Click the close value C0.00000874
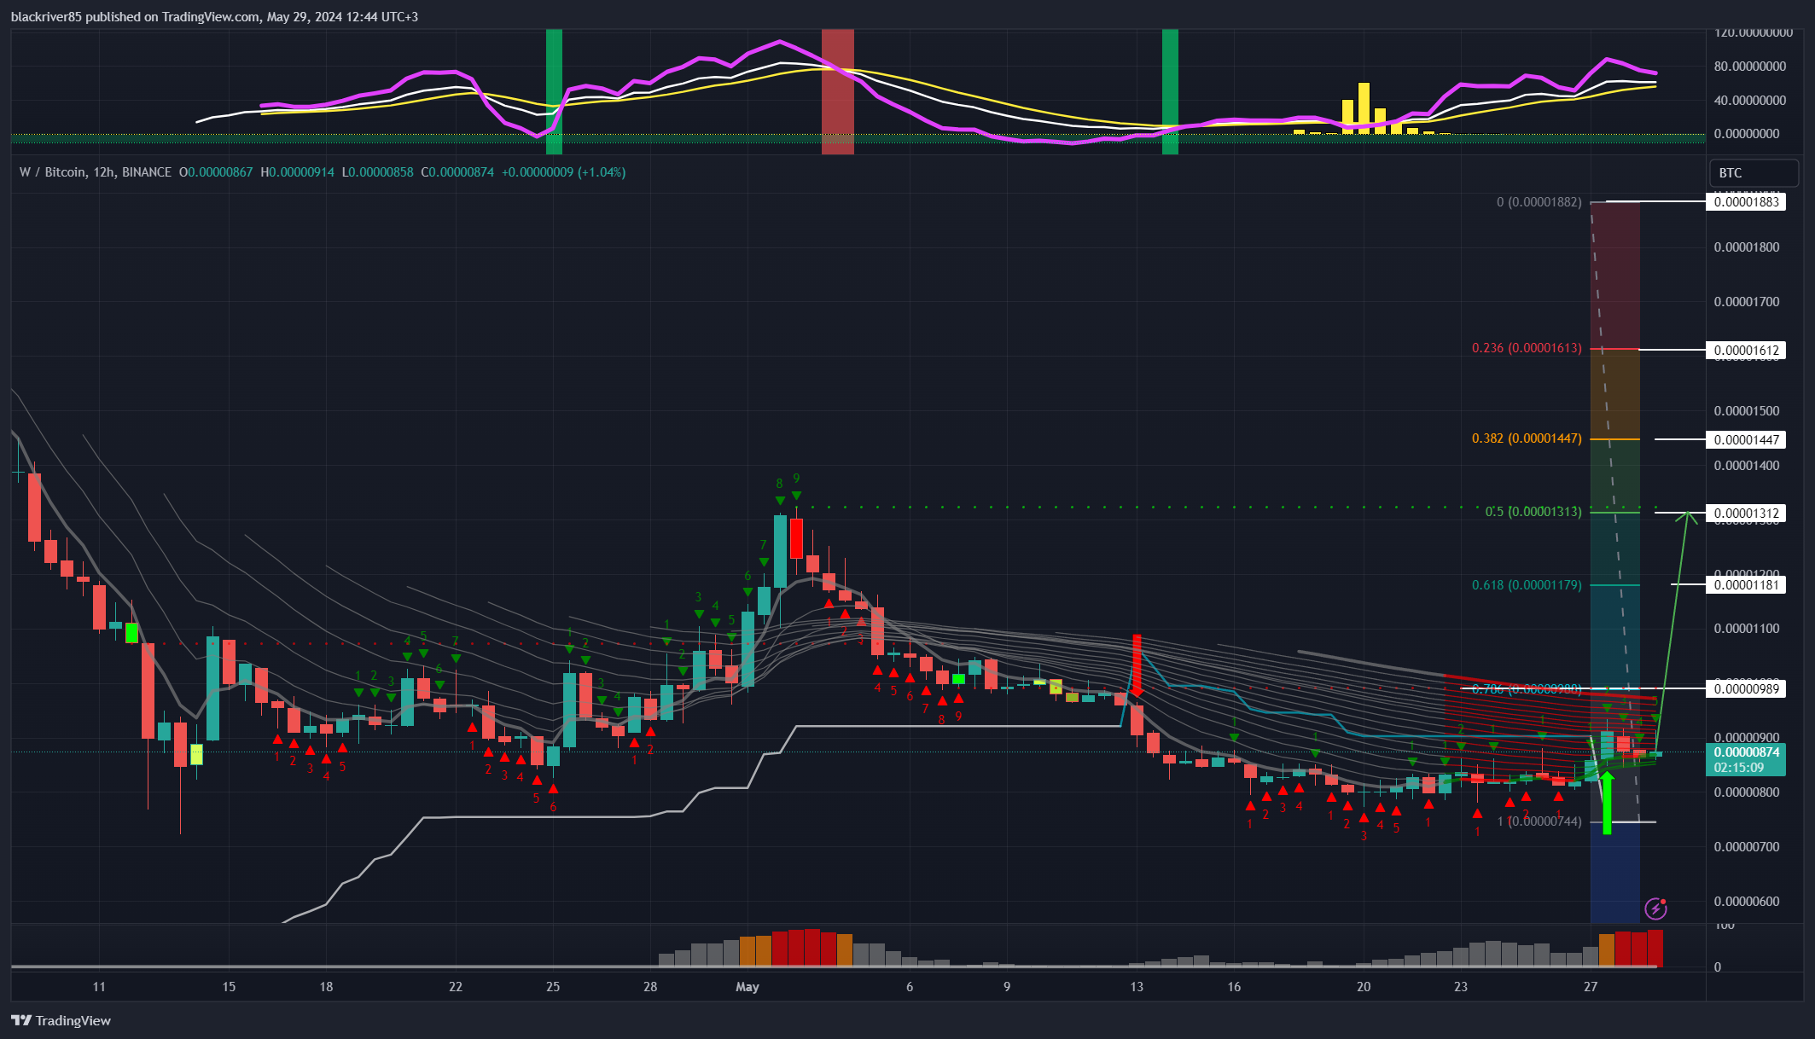 [x=457, y=172]
